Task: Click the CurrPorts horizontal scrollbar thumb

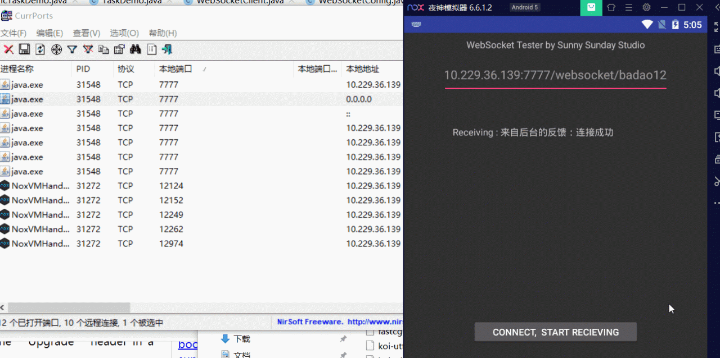Action: pos(69,307)
